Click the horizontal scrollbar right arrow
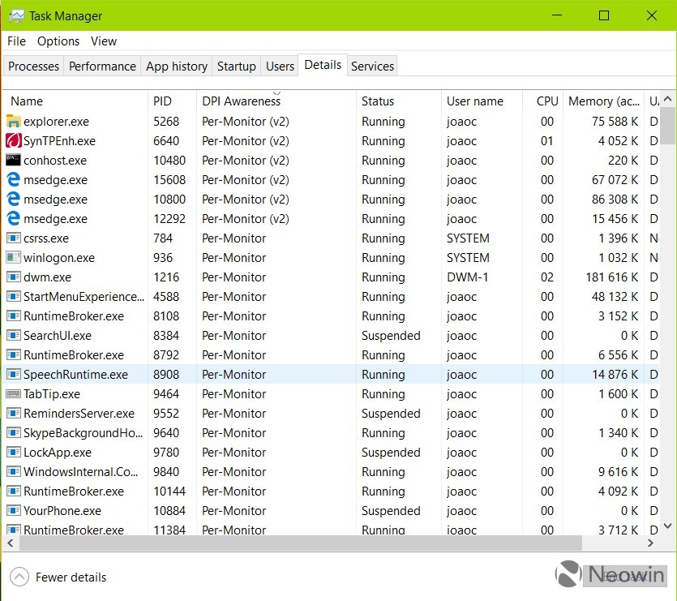The image size is (677, 601). [651, 543]
